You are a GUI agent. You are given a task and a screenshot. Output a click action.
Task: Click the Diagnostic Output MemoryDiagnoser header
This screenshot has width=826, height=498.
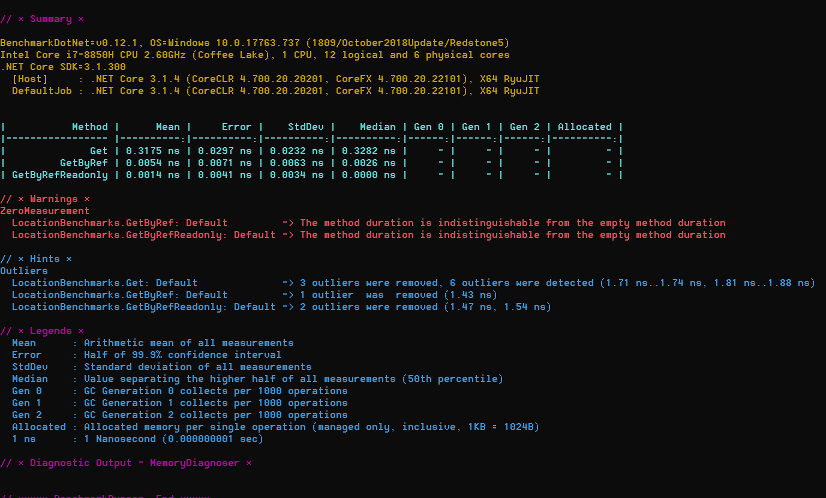tap(126, 463)
